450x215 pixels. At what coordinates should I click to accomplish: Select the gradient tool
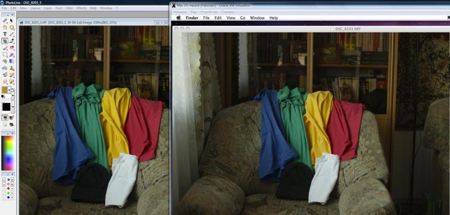(x=11, y=61)
